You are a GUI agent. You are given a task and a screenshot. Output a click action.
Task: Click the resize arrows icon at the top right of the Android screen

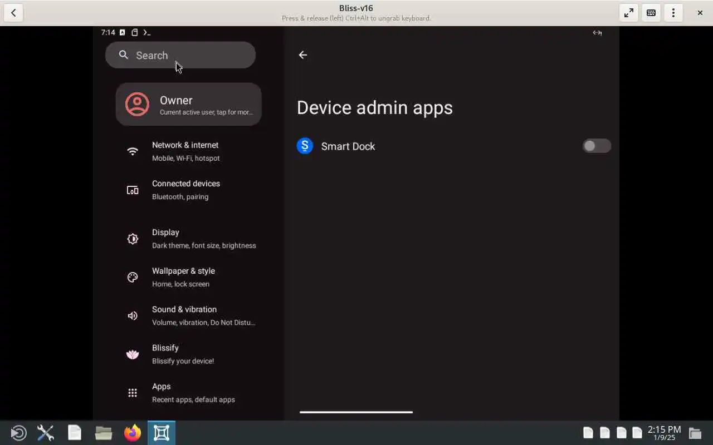597,33
